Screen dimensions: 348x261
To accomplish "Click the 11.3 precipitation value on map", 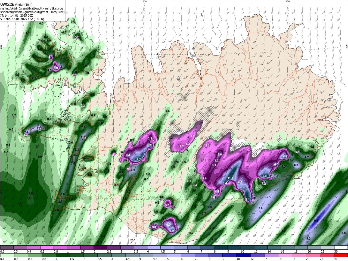I will [230, 178].
